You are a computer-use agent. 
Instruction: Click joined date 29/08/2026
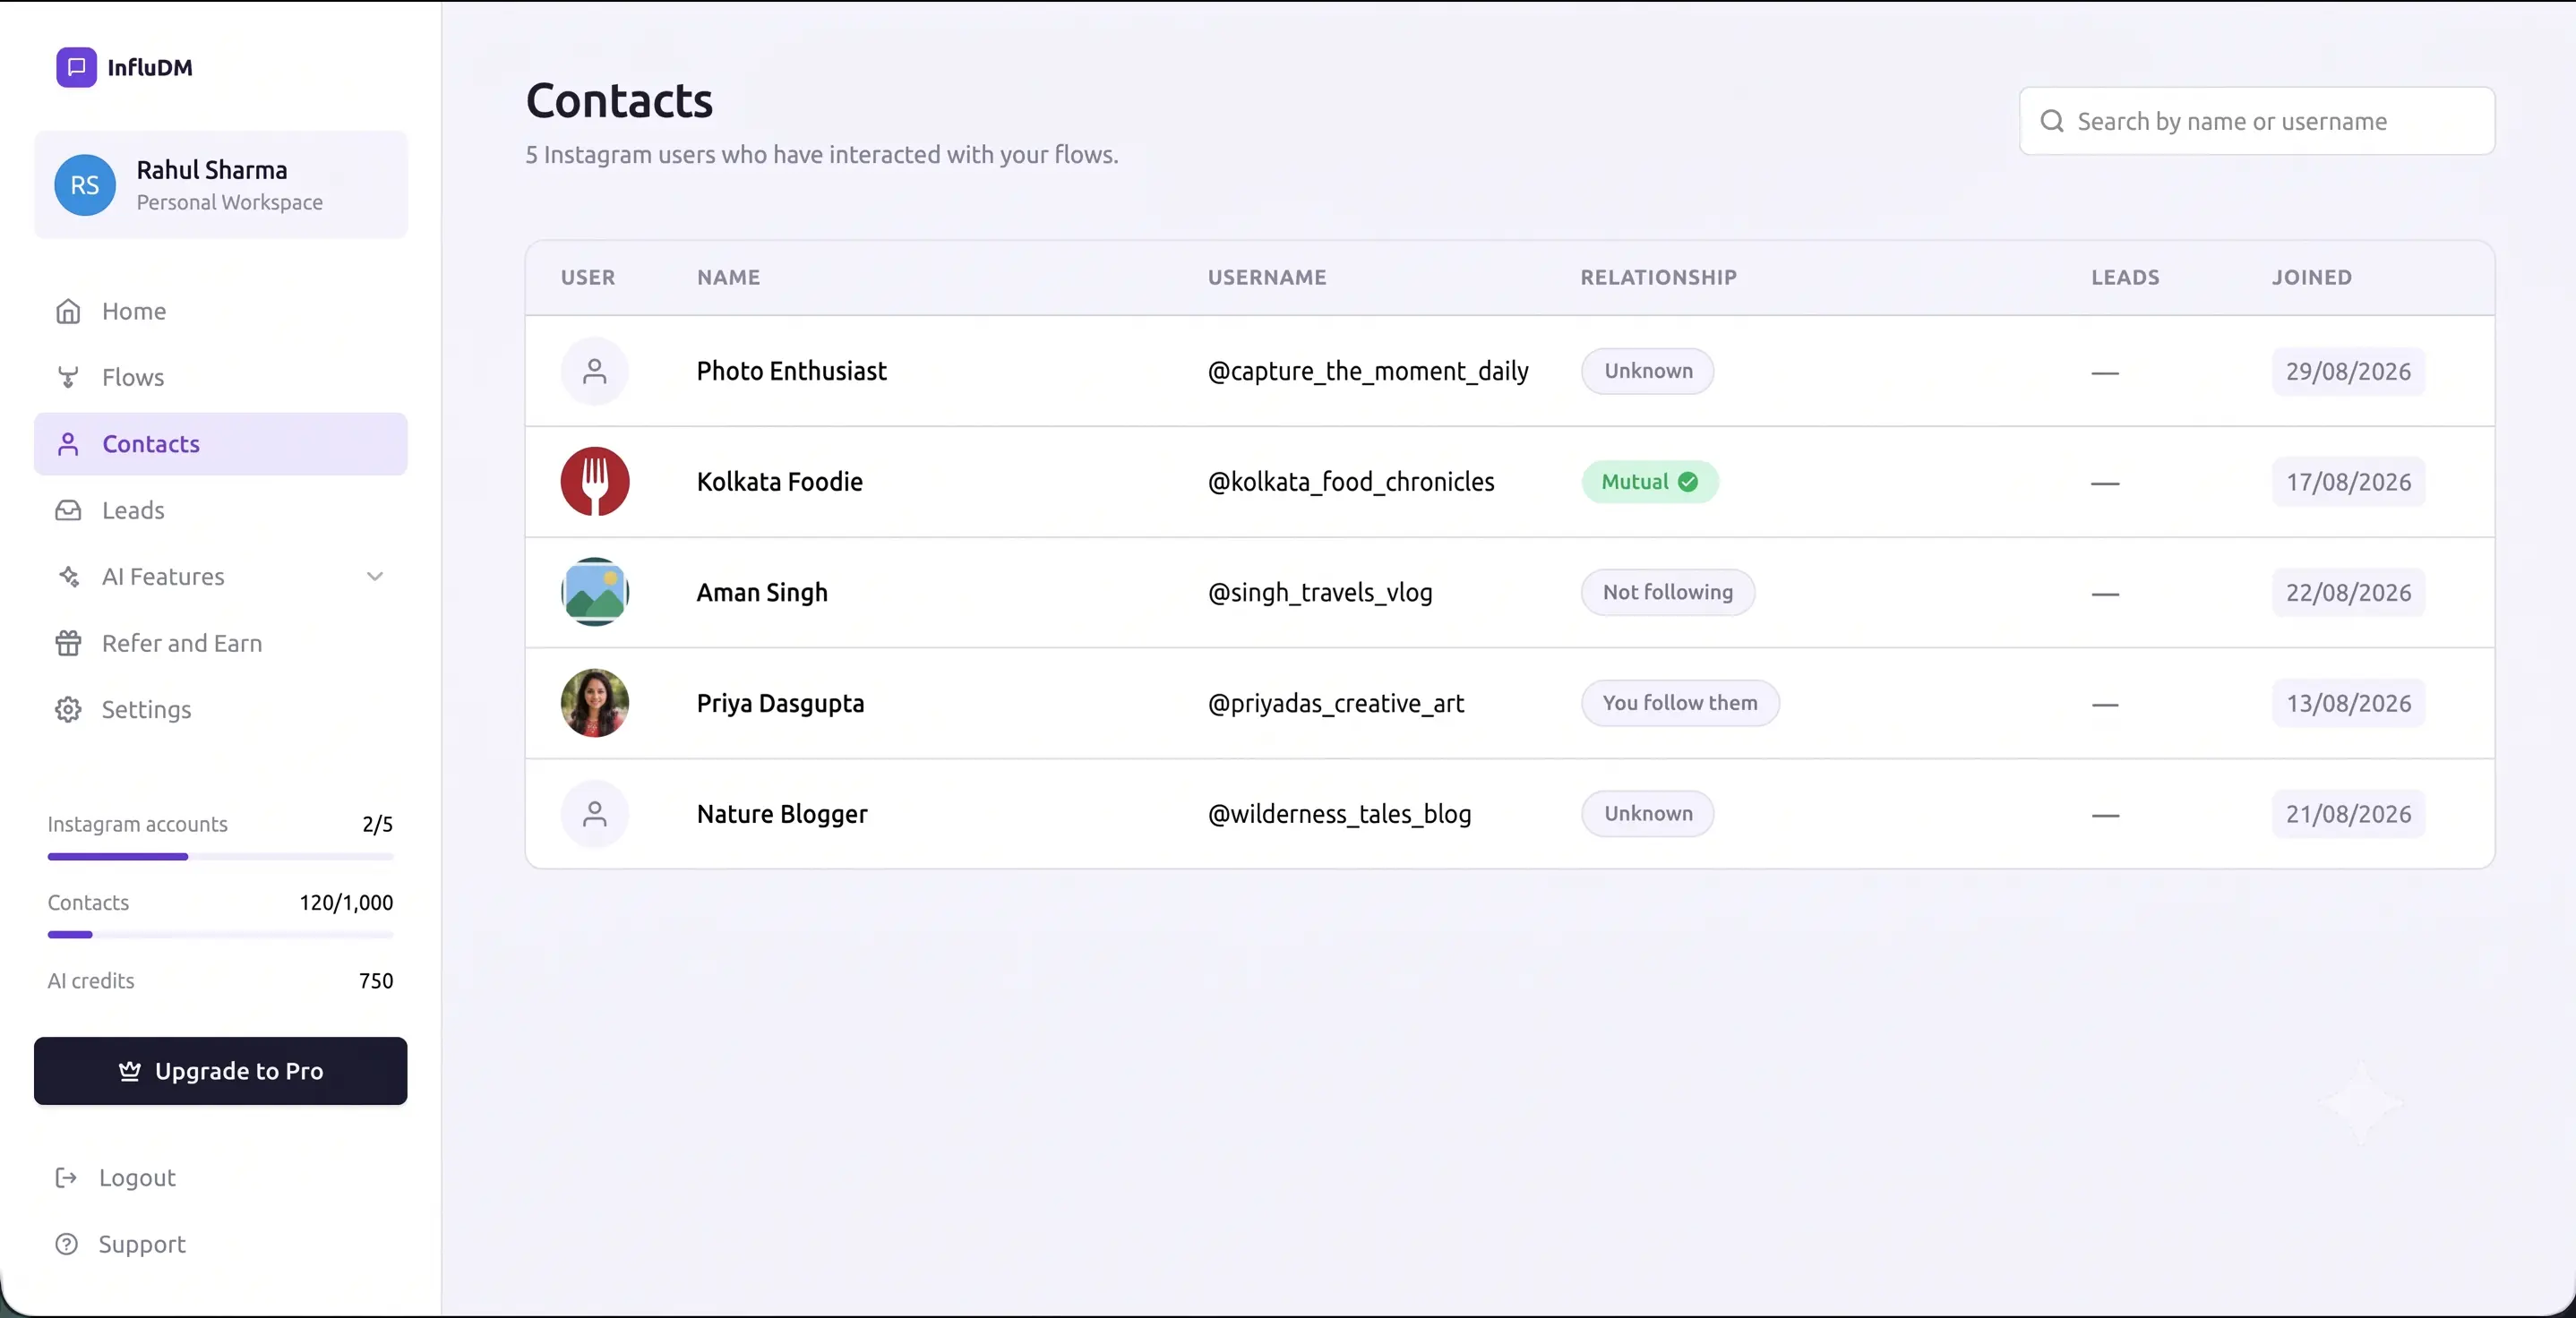(2348, 371)
